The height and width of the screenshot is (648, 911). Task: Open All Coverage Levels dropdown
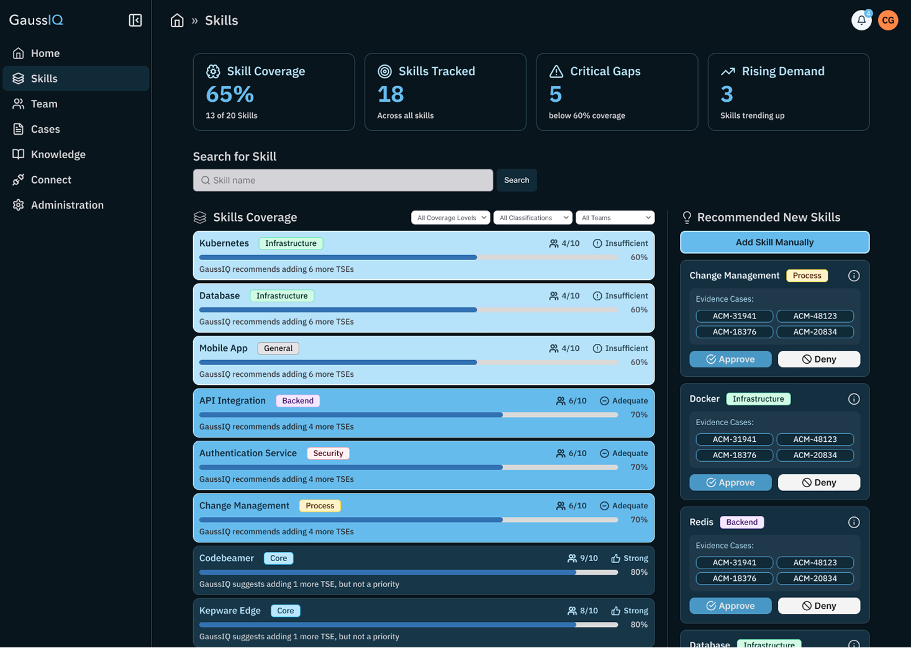(x=451, y=218)
